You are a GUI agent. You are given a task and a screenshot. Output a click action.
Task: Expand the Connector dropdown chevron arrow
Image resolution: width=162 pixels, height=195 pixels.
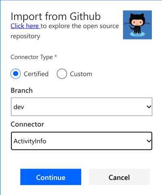point(149,141)
